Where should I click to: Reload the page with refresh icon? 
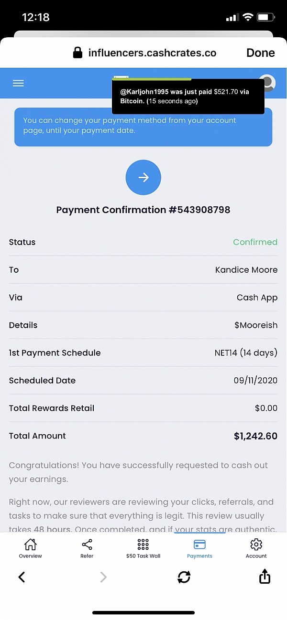184,577
